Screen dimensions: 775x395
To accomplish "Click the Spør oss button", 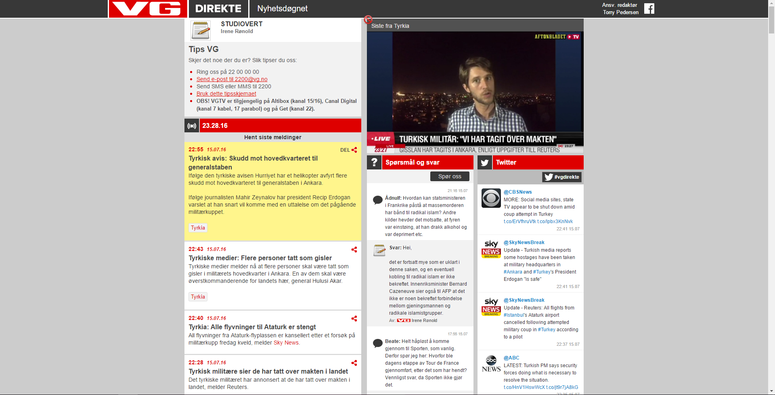I will [450, 176].
